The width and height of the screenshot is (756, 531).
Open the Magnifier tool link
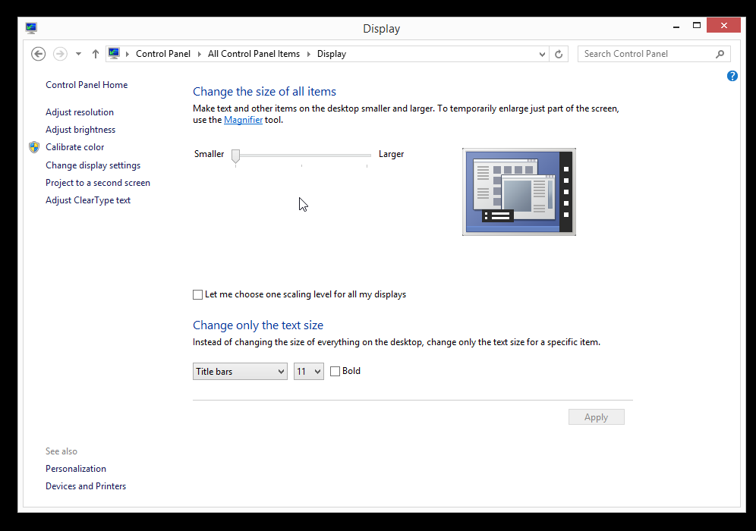click(x=243, y=120)
